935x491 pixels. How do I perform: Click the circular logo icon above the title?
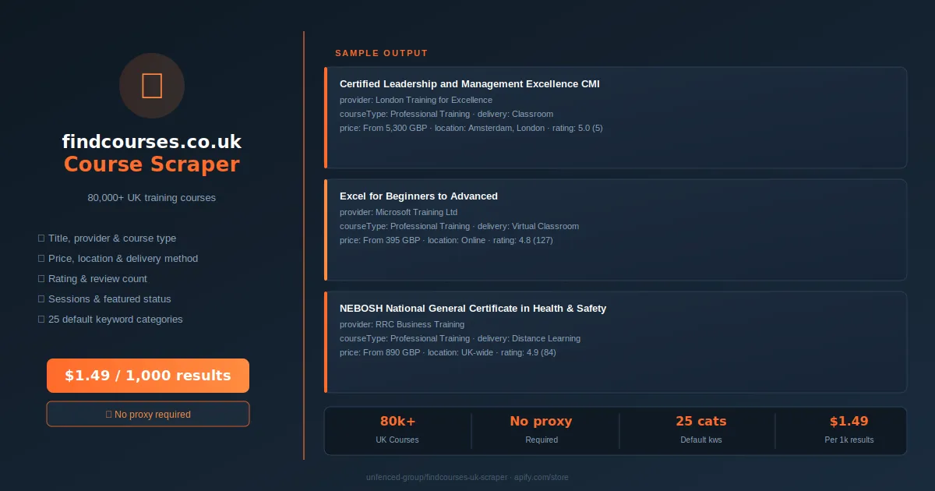[x=152, y=86]
